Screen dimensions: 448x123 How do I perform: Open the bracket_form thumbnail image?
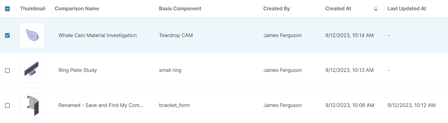click(x=32, y=105)
